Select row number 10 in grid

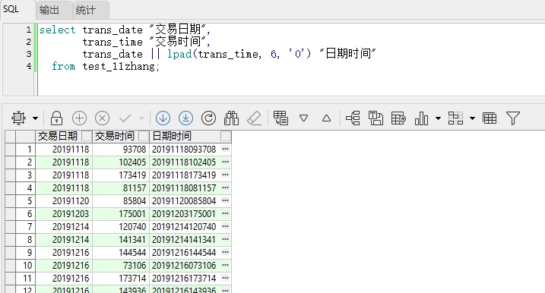click(x=25, y=266)
